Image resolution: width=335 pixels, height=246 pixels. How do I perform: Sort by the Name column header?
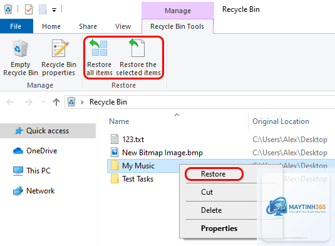(119, 121)
